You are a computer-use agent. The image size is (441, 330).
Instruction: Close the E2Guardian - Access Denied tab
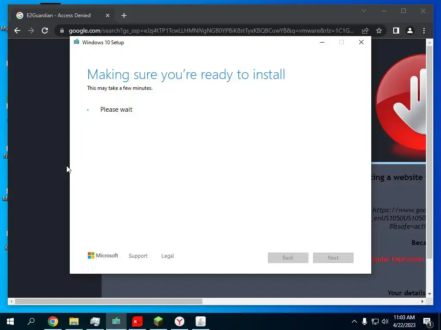tap(107, 16)
